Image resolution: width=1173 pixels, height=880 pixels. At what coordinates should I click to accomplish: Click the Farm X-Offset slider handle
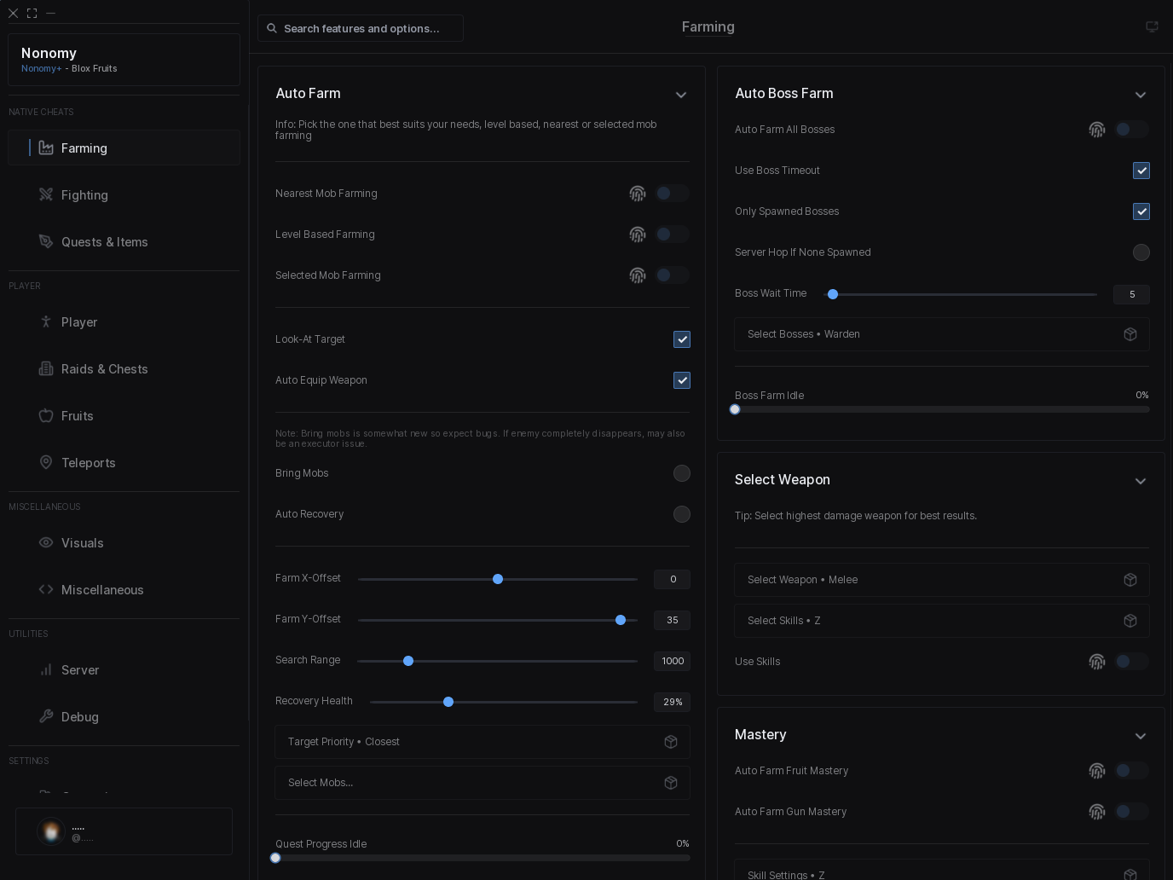point(498,579)
